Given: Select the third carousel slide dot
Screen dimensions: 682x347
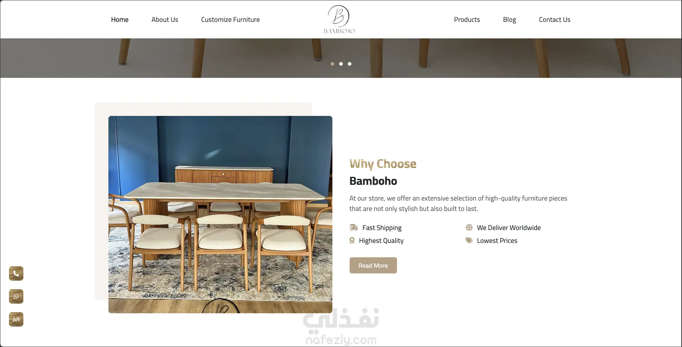Looking at the screenshot, I should click(x=350, y=64).
